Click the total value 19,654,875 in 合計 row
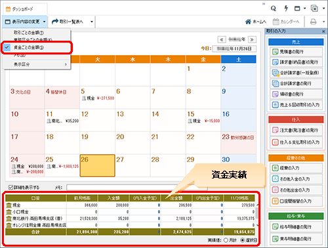 [244, 232]
